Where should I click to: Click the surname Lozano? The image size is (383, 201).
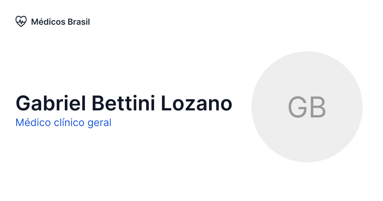coord(196,103)
